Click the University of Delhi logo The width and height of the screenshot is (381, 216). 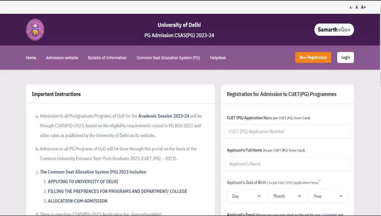(35, 30)
